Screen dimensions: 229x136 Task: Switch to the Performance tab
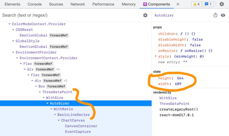pyautogui.click(x=103, y=4)
